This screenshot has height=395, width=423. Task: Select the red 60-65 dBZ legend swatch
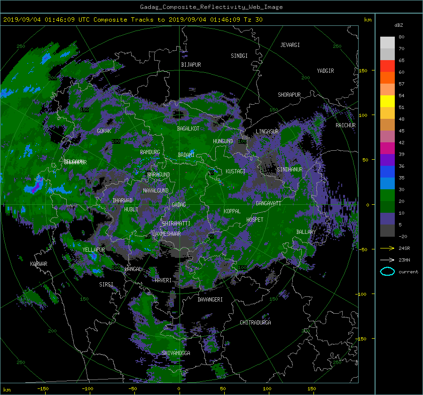[x=387, y=66]
